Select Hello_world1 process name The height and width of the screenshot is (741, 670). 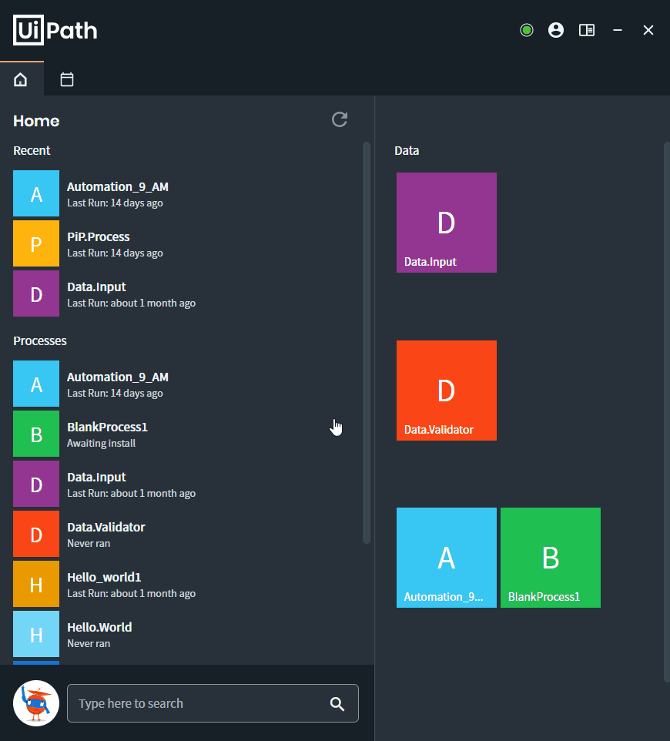coord(104,578)
